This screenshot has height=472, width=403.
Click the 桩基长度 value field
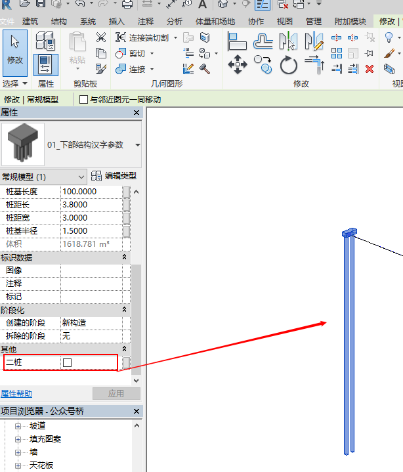click(x=91, y=192)
